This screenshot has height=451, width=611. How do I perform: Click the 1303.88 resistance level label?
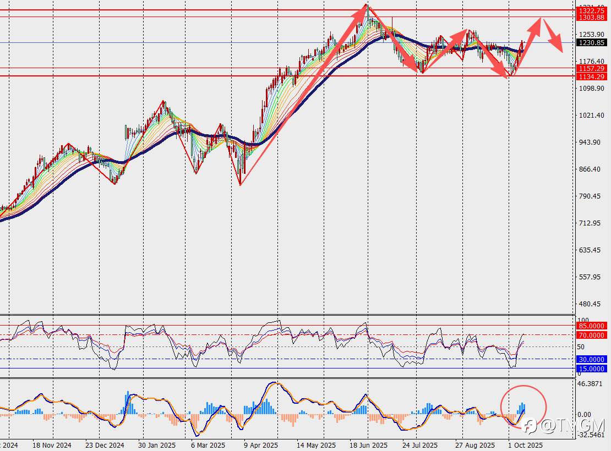(x=592, y=18)
